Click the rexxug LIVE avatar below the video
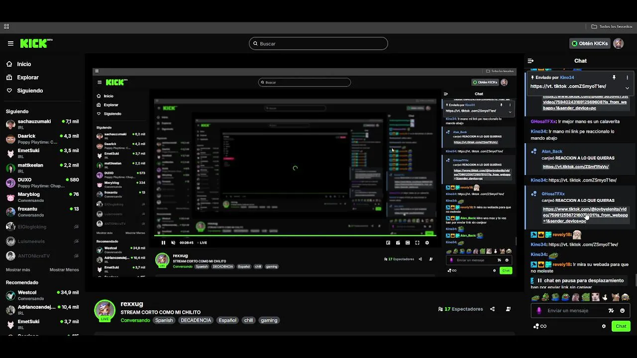Image resolution: width=637 pixels, height=358 pixels. tap(105, 310)
